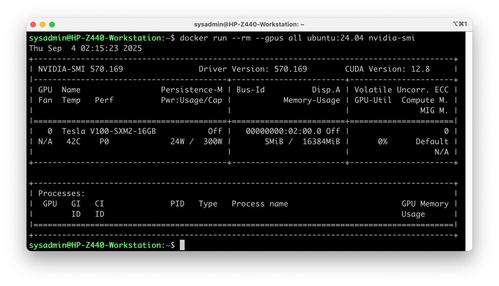Click the Persistence-M column header
This screenshot has width=499, height=286.
[191, 90]
